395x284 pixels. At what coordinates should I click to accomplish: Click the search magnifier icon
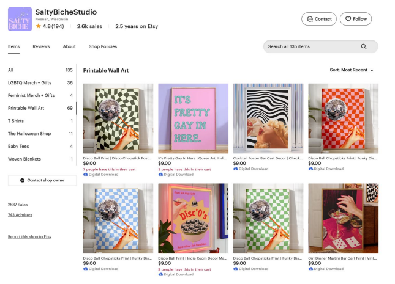(x=364, y=46)
